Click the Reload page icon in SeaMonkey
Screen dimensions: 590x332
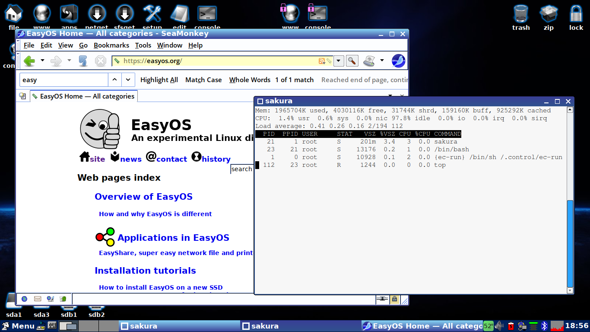click(83, 61)
